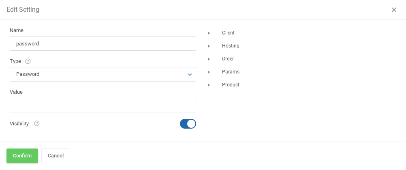This screenshot has height=170, width=406.
Task: Open the Type dropdown showing Password
Action: point(103,74)
